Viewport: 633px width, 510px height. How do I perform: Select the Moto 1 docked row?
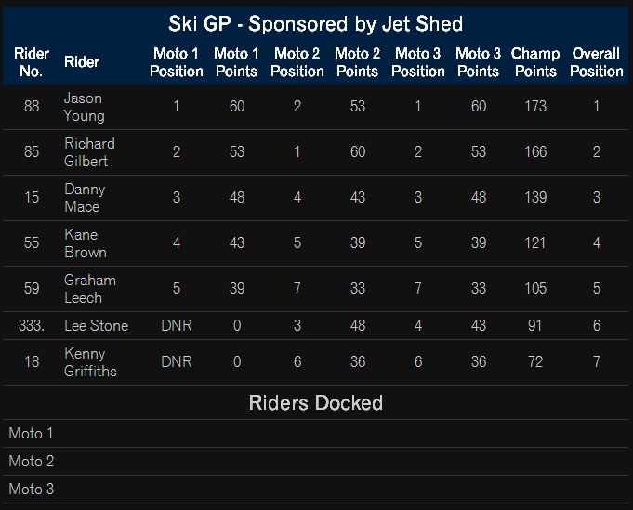[316, 433]
